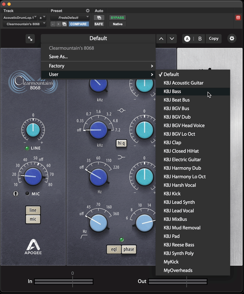Select the KBJ Mud Removal preset
The image size is (244, 294).
[x=193, y=228]
